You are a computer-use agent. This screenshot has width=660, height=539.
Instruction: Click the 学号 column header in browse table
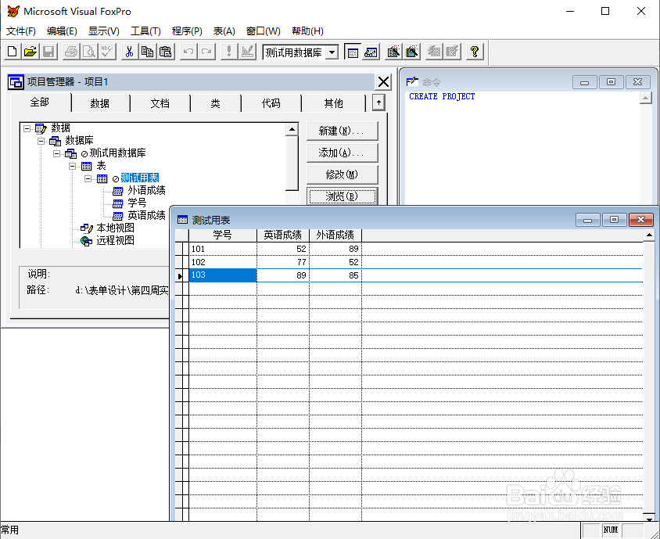click(223, 235)
